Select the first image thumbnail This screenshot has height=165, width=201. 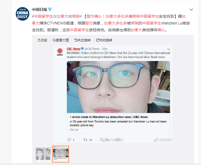point(43,154)
